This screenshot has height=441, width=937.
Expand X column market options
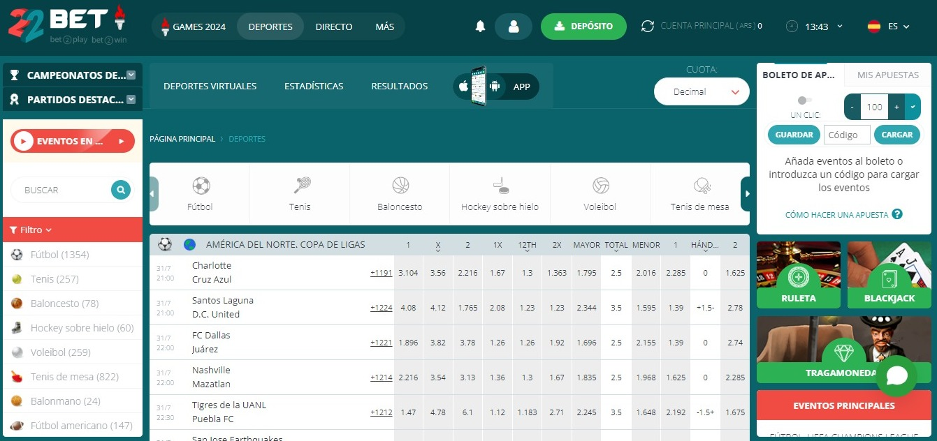click(438, 246)
